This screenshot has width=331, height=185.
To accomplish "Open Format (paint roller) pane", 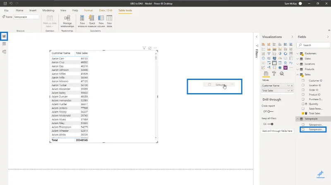I will (x=274, y=74).
